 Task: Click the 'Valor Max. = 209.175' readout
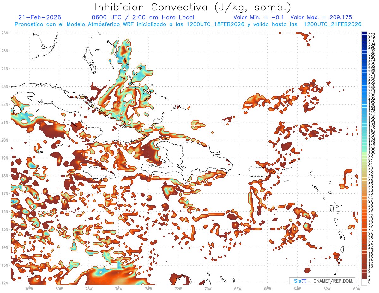click(x=321, y=17)
